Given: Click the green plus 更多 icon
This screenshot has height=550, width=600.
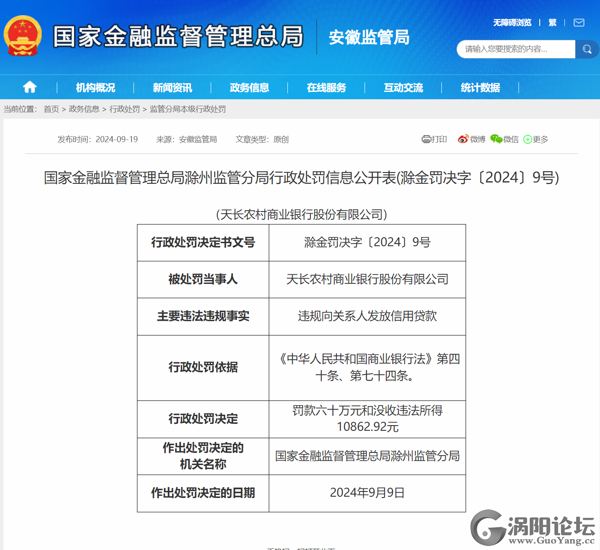Looking at the screenshot, I should (528, 139).
